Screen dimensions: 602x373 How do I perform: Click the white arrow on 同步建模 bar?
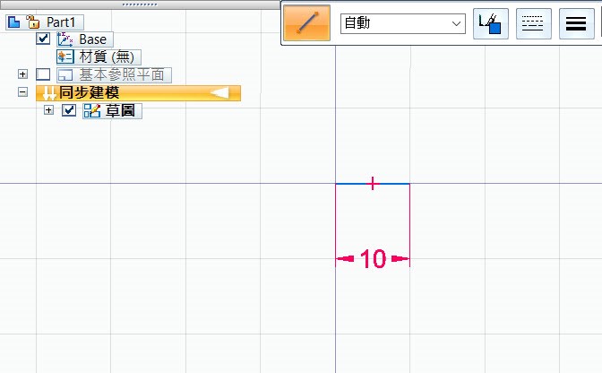[219, 92]
